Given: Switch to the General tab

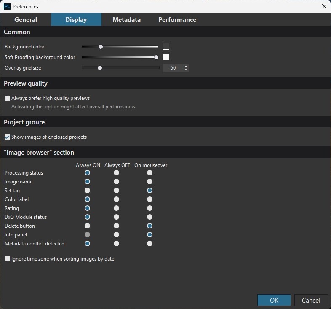Looking at the screenshot, I should [26, 20].
